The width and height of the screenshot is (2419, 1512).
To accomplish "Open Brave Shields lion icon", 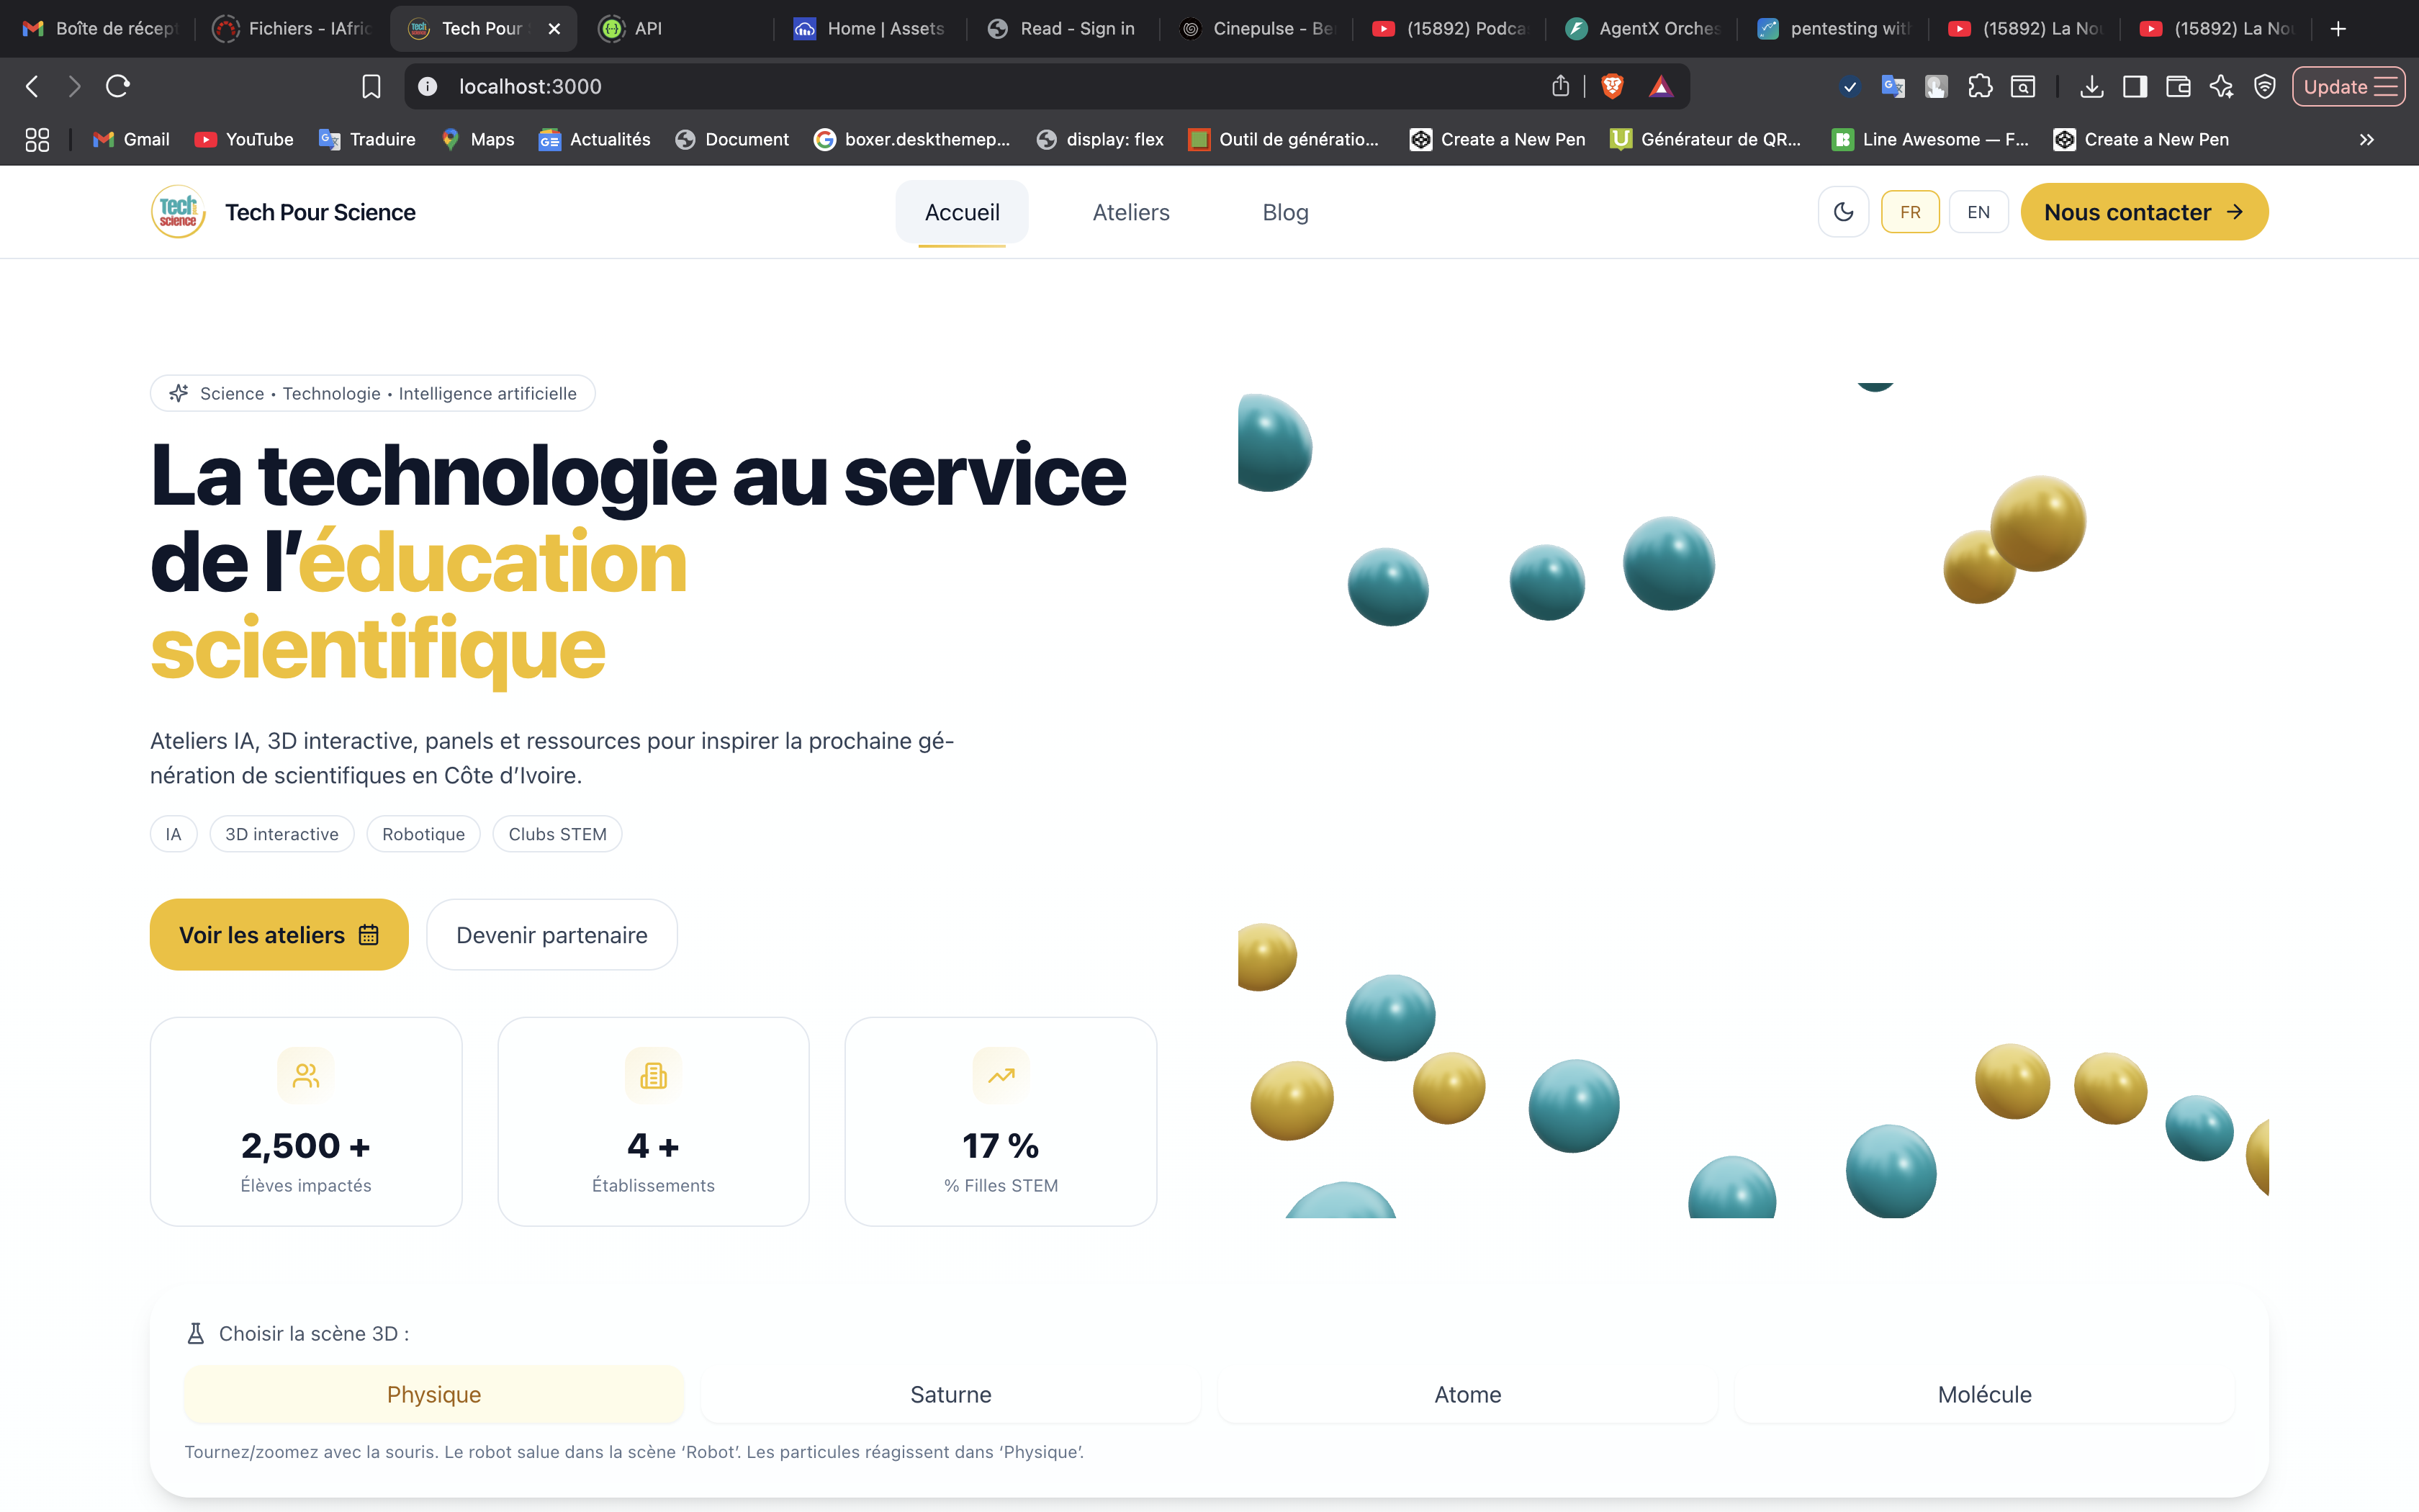I will pos(1613,86).
